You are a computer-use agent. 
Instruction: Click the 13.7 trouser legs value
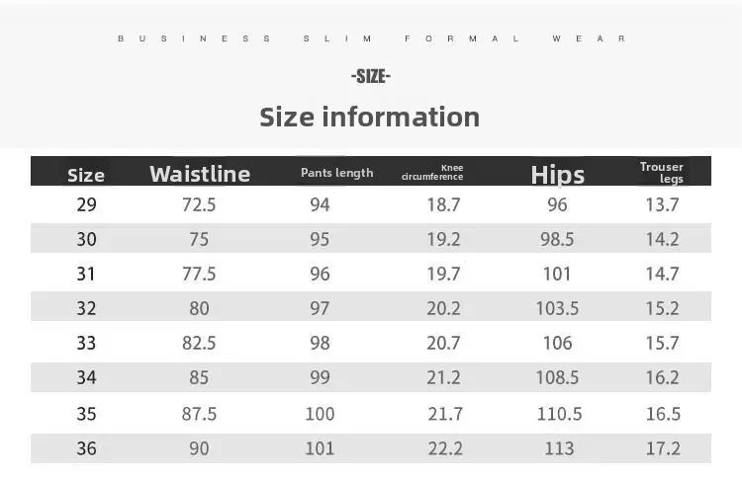663,204
